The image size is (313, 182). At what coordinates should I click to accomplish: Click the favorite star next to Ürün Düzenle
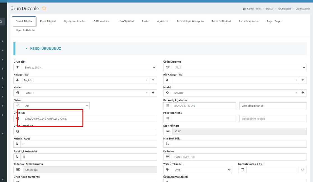tap(44, 8)
